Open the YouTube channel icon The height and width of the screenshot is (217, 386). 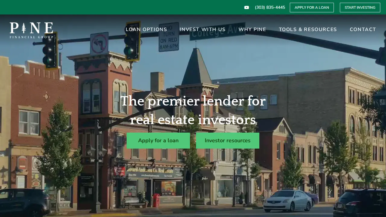point(247,8)
